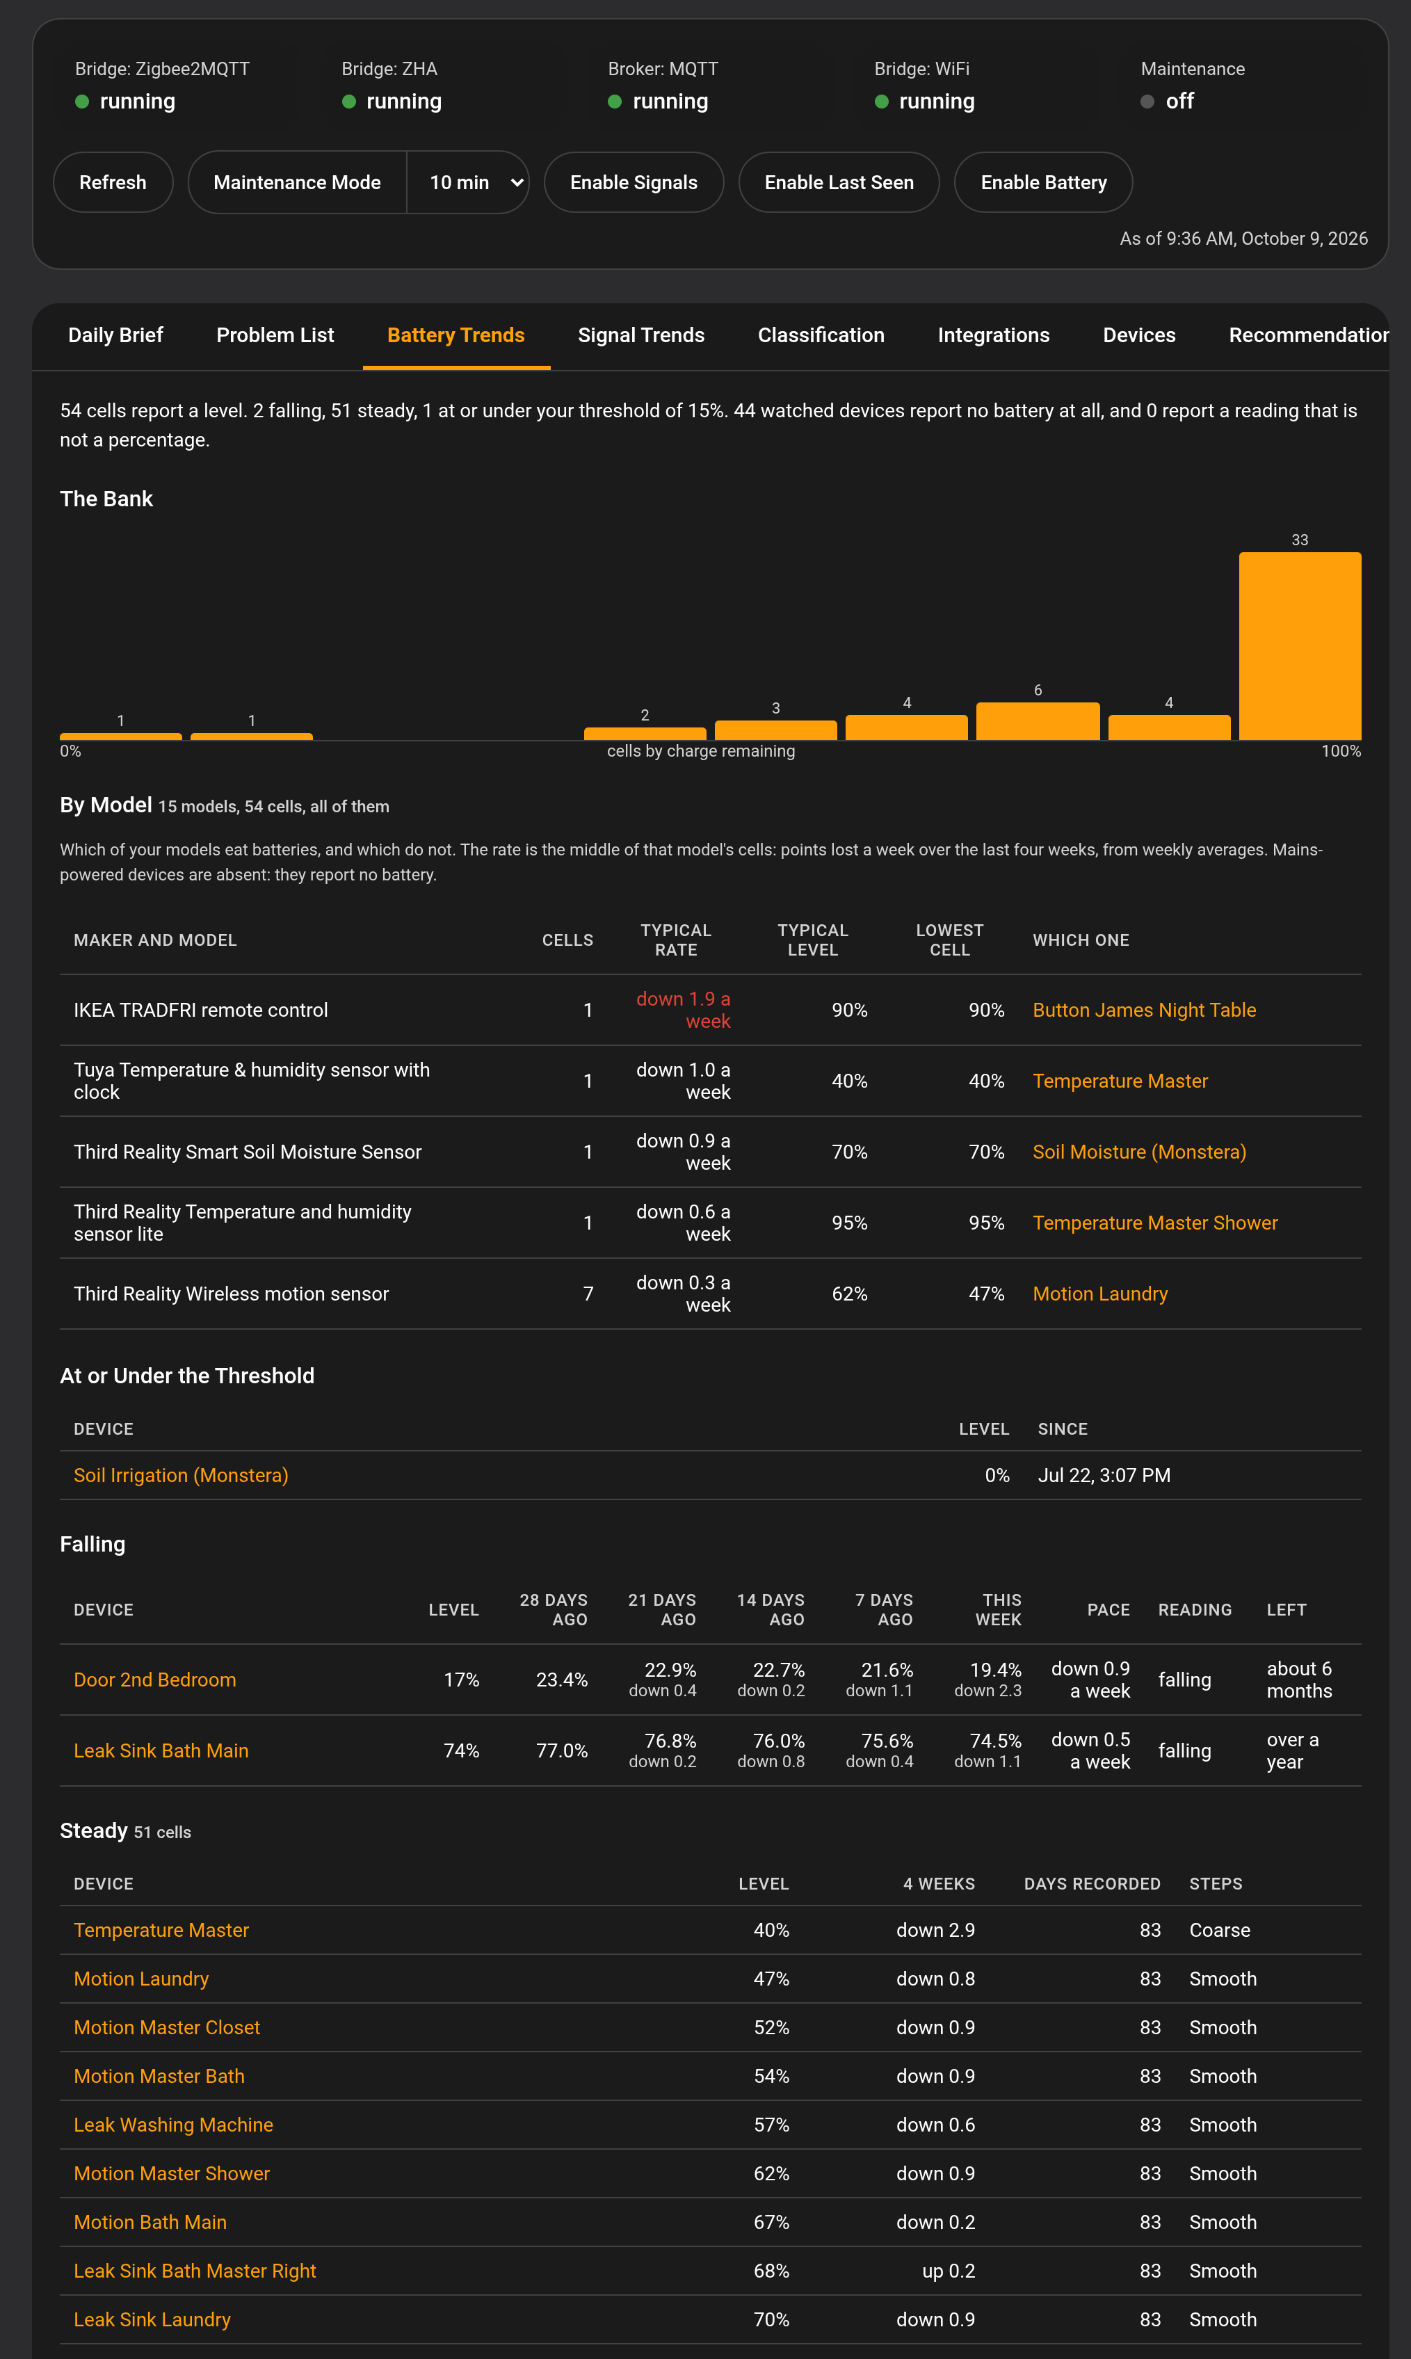Screen dimensions: 1411x2359
Task: Click the TYPICAL RATE column header
Action: pos(675,940)
